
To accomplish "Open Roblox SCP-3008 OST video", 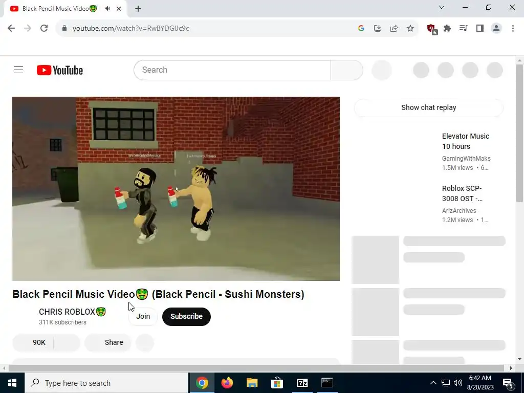I will [462, 193].
